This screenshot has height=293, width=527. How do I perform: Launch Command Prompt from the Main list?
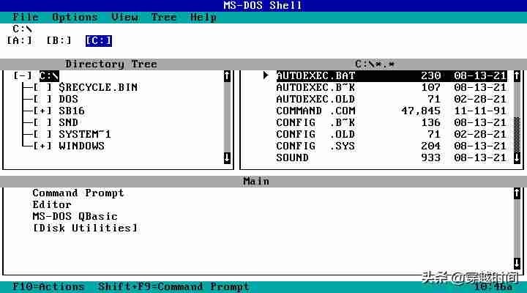click(x=78, y=193)
